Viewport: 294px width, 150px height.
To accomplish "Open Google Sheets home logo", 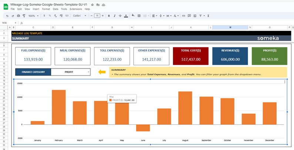I will (6, 7).
